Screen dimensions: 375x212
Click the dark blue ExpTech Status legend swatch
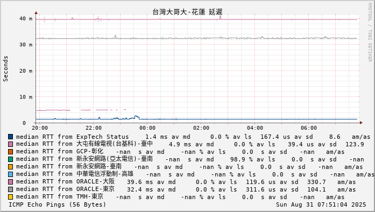[x=10, y=137]
